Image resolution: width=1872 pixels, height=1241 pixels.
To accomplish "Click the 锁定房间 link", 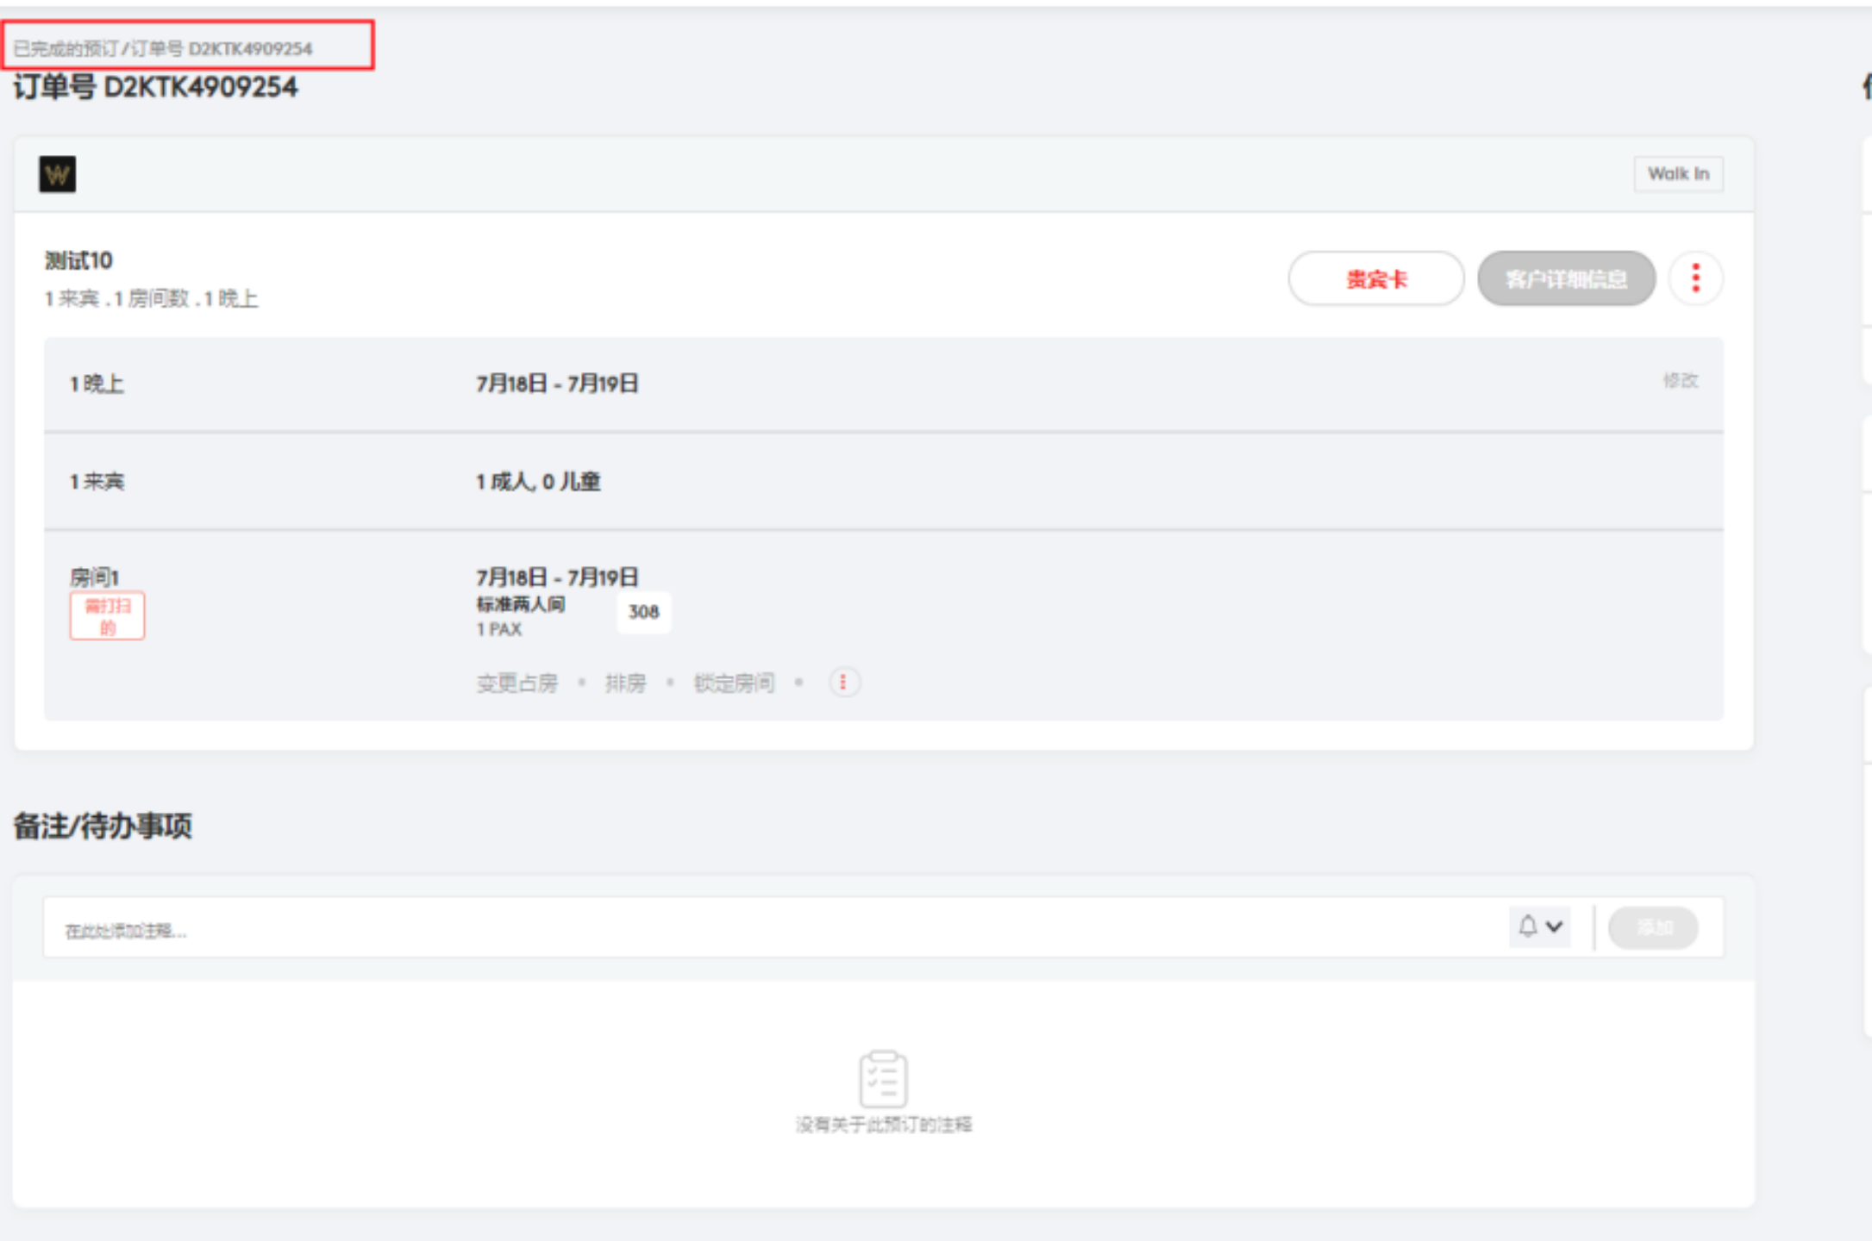I will [734, 683].
